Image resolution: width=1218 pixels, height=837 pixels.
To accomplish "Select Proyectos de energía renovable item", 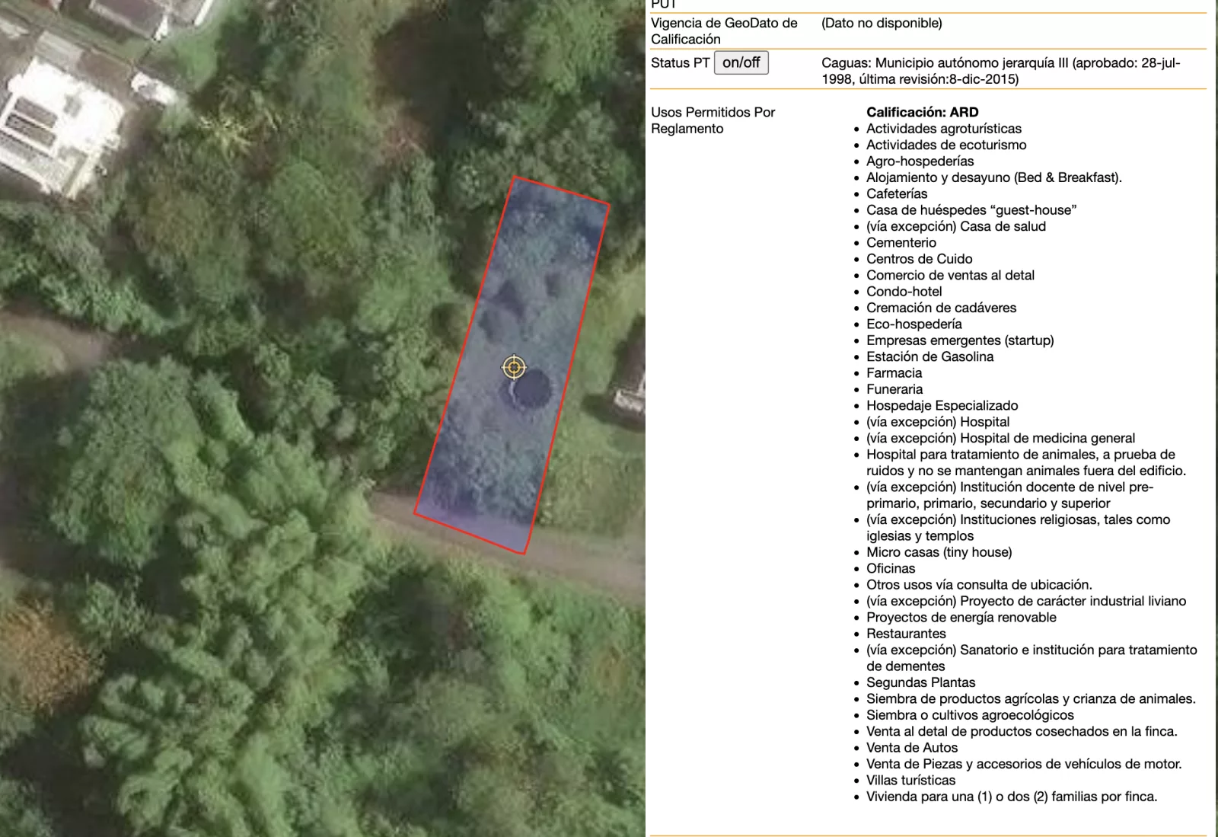I will (x=961, y=617).
